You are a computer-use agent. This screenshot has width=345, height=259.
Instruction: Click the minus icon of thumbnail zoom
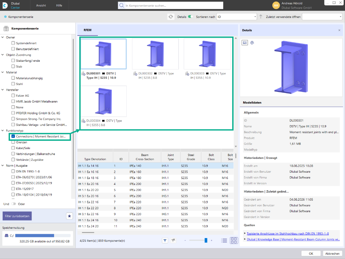pos(185,240)
